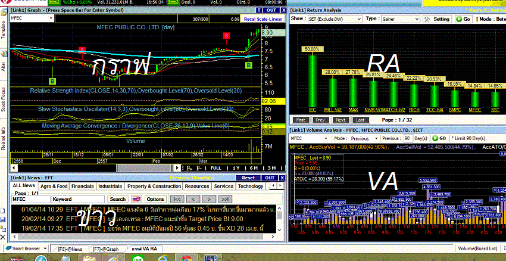Go to the first news page (|<<)
Screen dimensions: 506x261
(x=177, y=199)
